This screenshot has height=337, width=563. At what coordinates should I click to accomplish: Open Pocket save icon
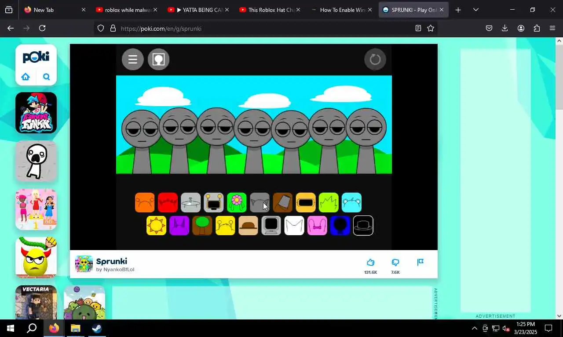[x=489, y=28]
